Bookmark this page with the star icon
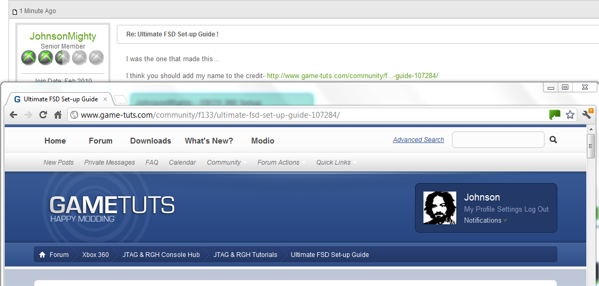Image resolution: width=599 pixels, height=286 pixels. [570, 115]
